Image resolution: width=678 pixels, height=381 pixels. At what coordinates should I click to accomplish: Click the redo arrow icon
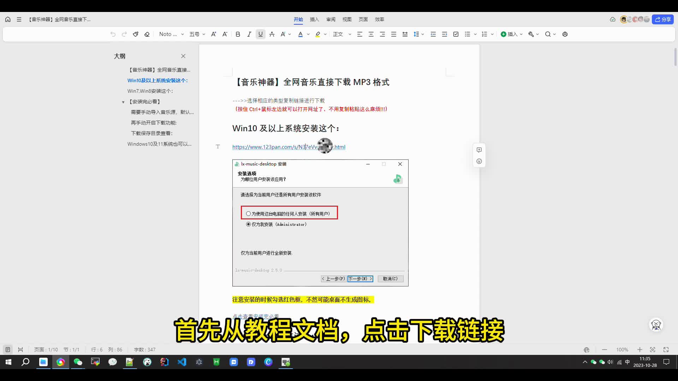124,34
